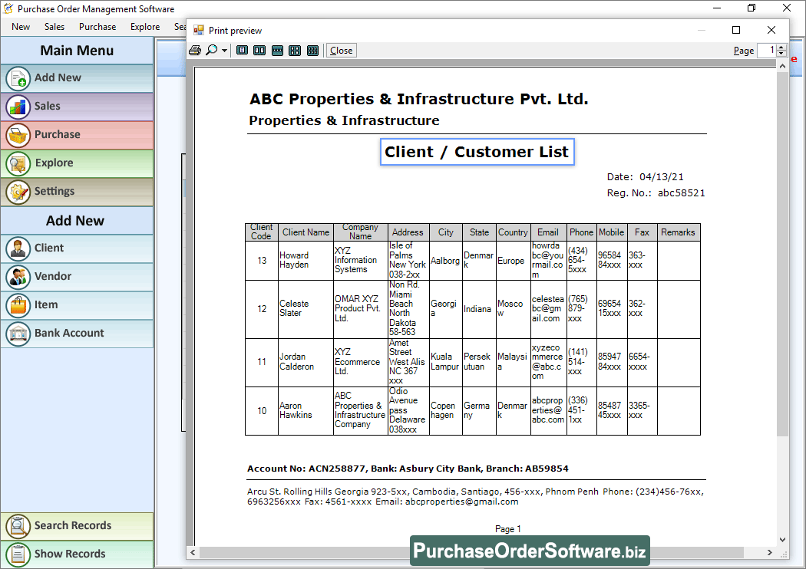Click the 'Page 1' footer text

tap(508, 529)
